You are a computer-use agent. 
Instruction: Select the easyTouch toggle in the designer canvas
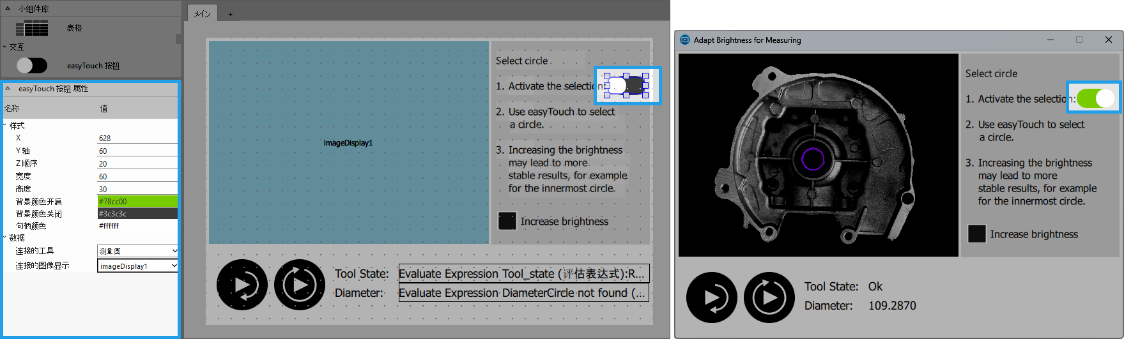pos(626,86)
